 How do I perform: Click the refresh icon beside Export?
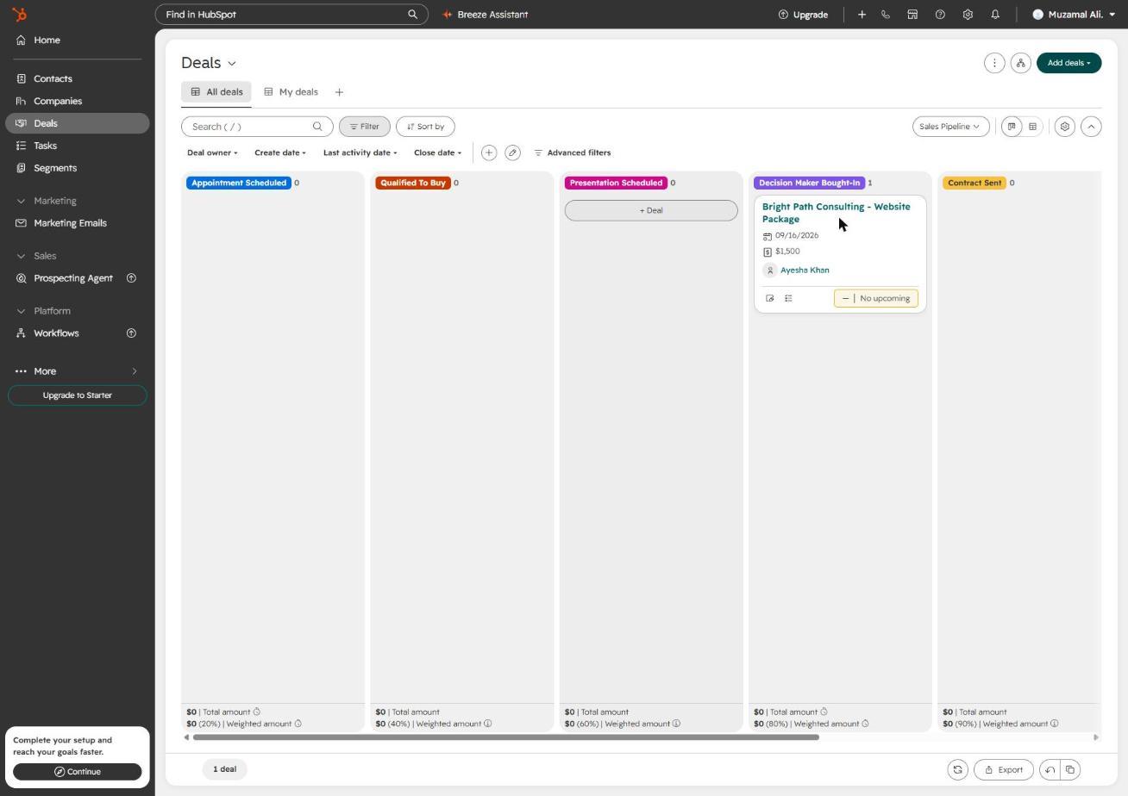click(957, 770)
